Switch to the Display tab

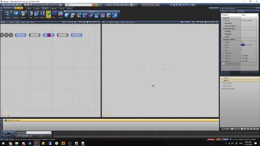coord(37,8)
